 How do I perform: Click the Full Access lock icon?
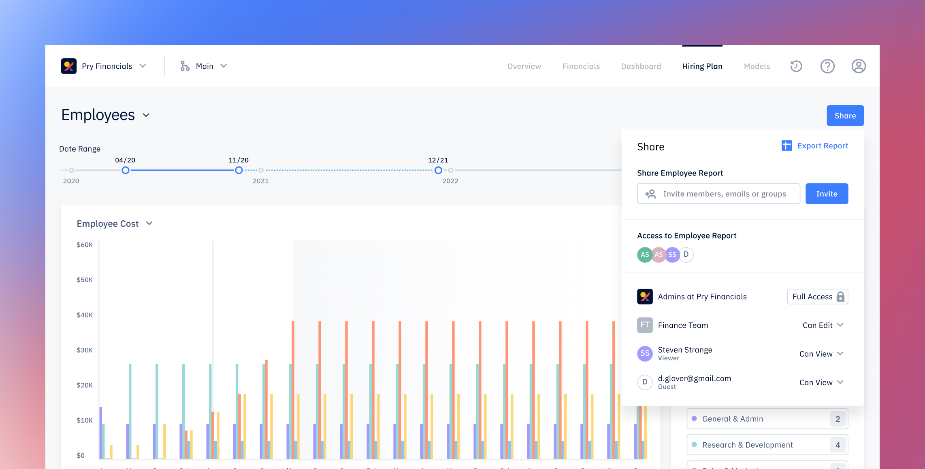[840, 297]
